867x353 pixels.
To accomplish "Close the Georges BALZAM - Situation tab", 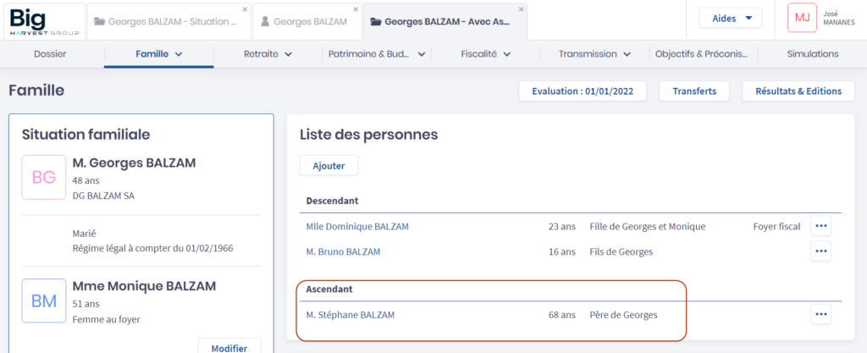I will (245, 9).
